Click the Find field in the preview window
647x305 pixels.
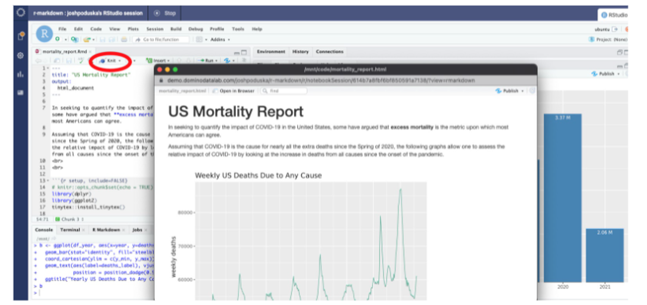click(x=284, y=91)
